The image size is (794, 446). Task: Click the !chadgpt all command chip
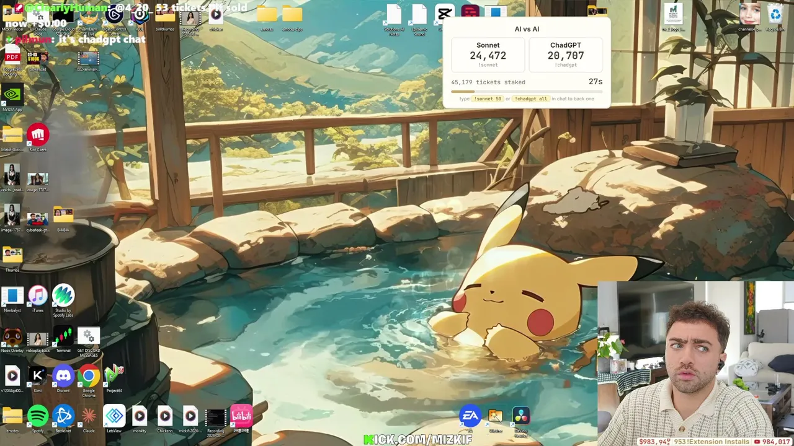(531, 98)
